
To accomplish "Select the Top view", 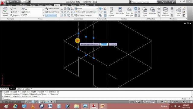I will point(24,9).
